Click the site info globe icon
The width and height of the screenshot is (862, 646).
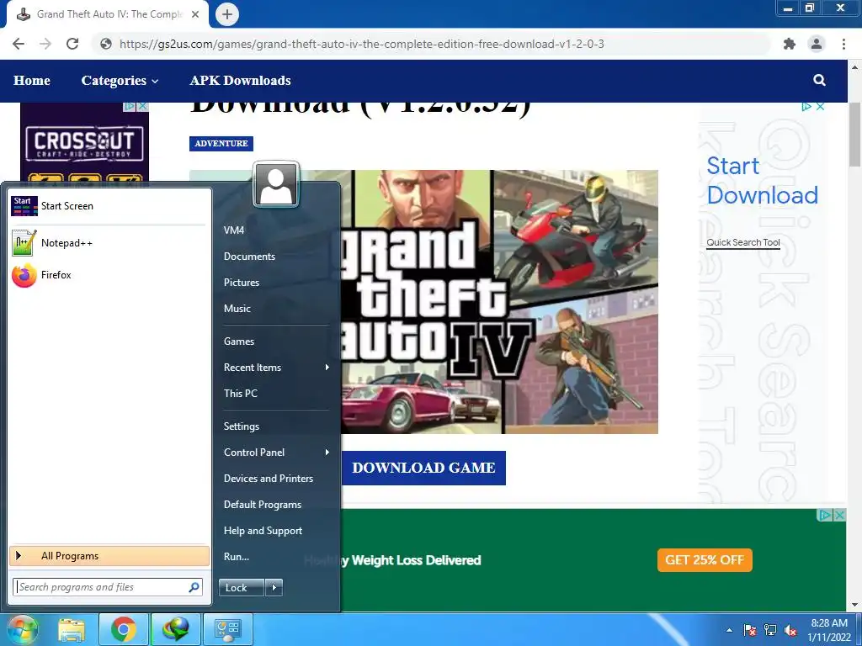click(x=106, y=44)
